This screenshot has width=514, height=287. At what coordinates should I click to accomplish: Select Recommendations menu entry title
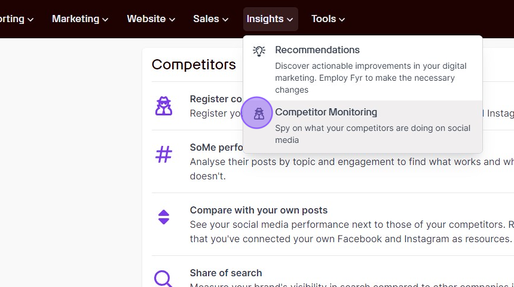click(x=317, y=50)
